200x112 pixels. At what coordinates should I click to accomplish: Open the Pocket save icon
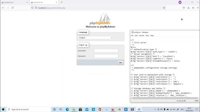184,8
